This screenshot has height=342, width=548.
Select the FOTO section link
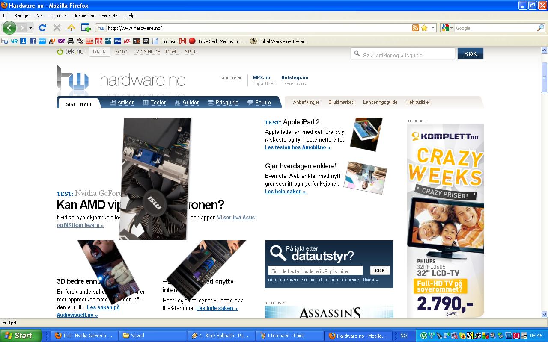click(x=121, y=52)
